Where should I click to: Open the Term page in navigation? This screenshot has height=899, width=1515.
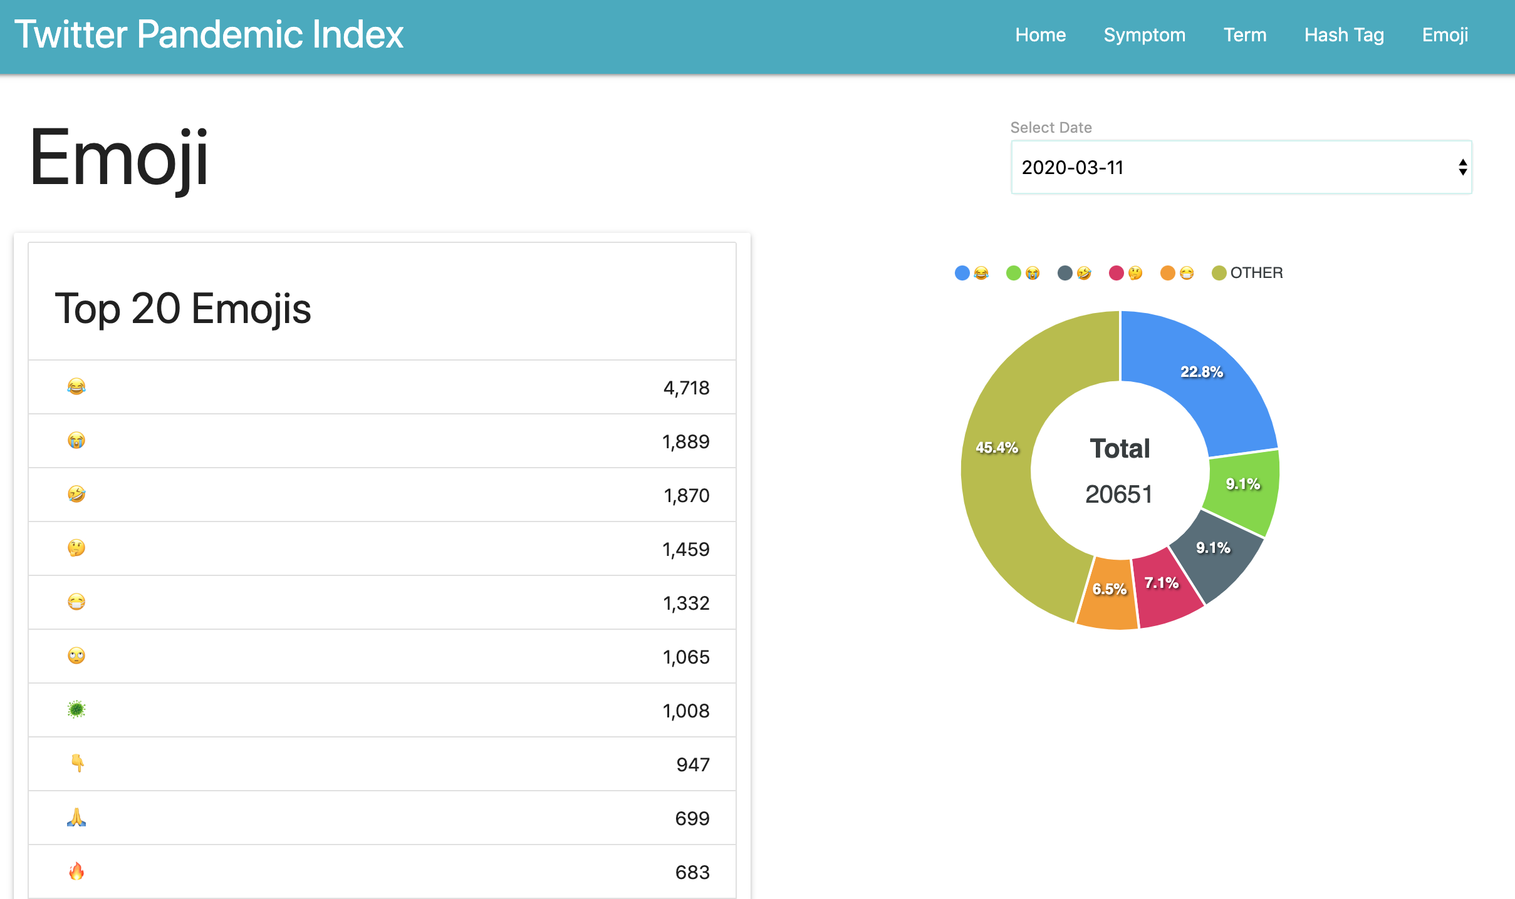[1244, 35]
